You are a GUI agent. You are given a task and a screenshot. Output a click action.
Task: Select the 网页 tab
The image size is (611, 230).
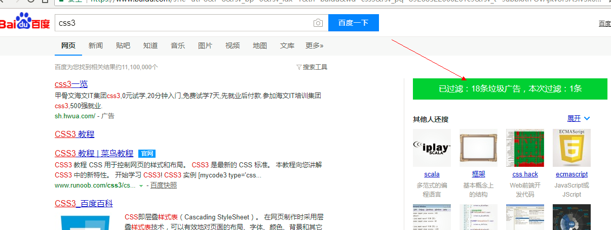tap(68, 45)
